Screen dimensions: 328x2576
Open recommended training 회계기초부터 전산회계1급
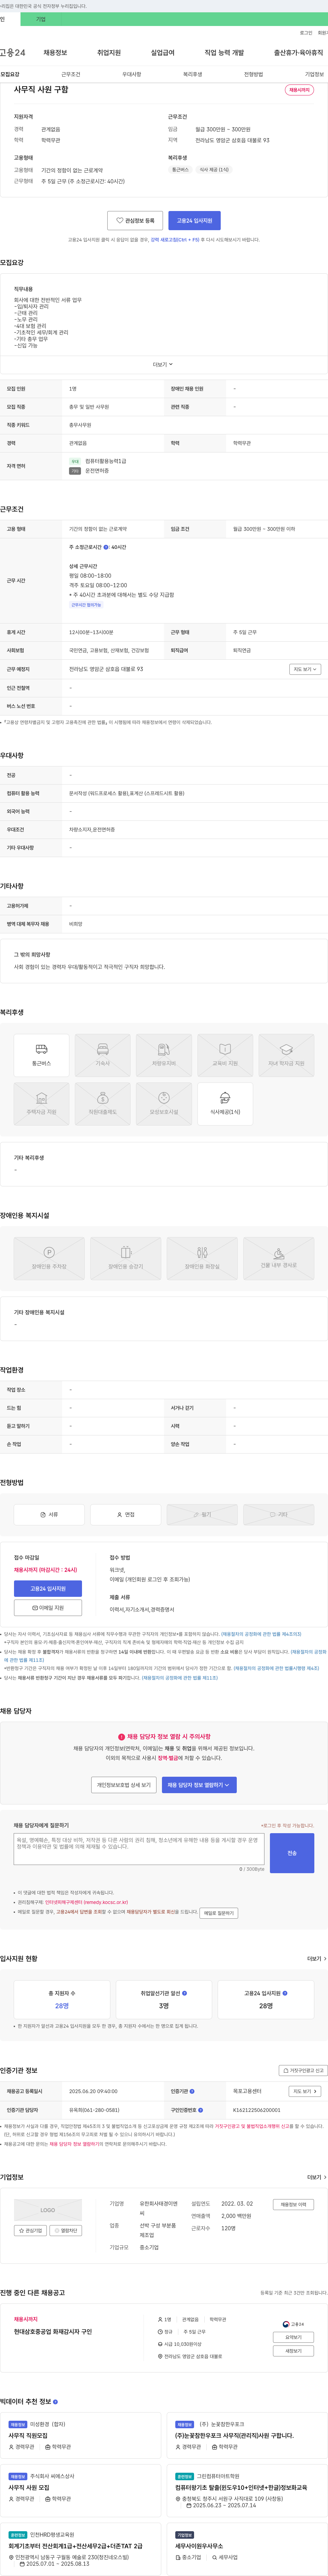click(x=76, y=2546)
